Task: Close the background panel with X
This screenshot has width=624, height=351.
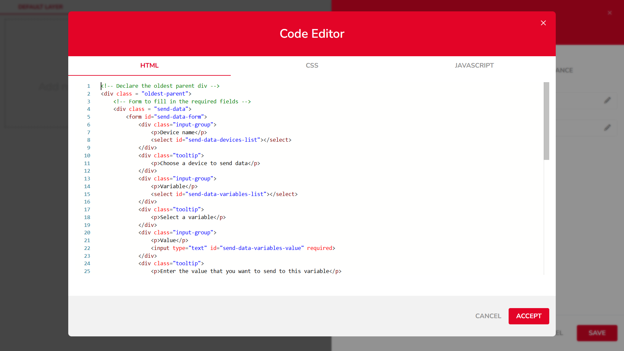Action: [x=609, y=13]
